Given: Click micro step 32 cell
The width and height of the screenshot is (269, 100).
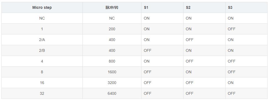Looking at the screenshot, I should [42, 93].
